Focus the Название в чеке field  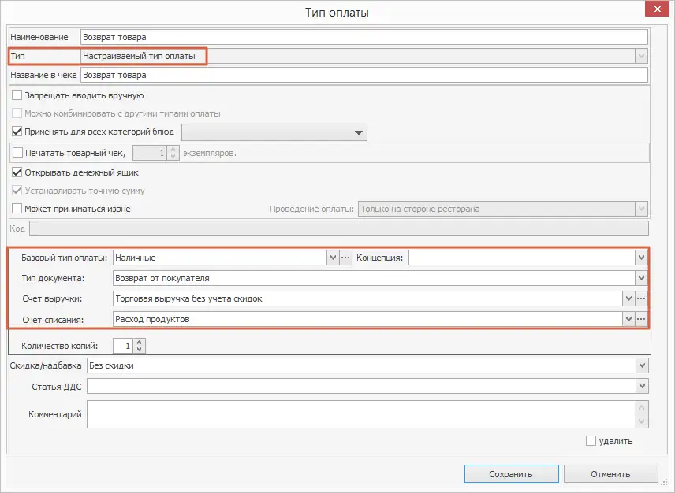click(x=364, y=76)
